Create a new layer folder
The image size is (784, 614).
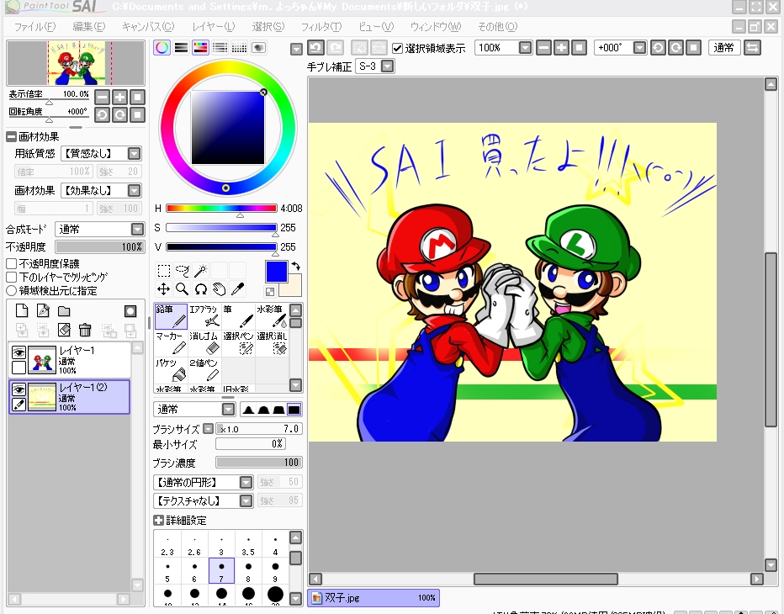pyautogui.click(x=64, y=311)
